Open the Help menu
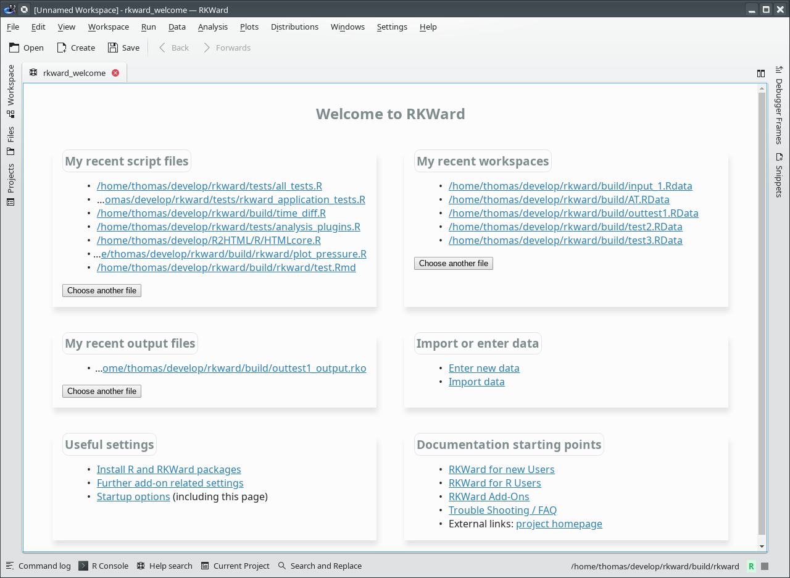Viewport: 790px width, 578px height. click(x=428, y=27)
